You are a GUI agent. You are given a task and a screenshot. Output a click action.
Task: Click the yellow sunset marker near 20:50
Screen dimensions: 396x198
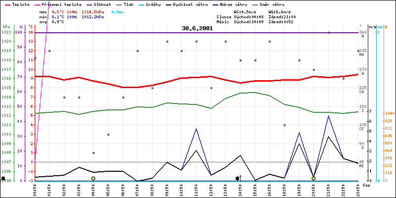pyautogui.click(x=313, y=178)
